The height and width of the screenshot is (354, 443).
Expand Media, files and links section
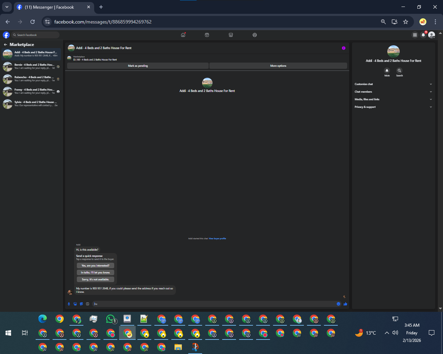pos(393,99)
